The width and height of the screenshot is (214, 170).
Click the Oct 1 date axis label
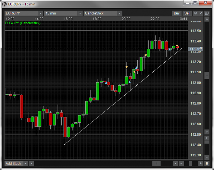point(183,19)
